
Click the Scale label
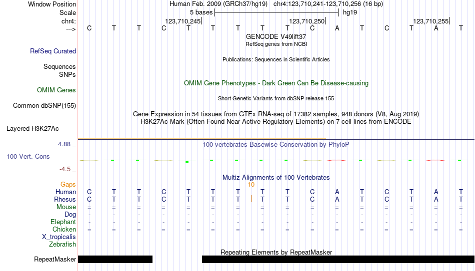tap(67, 12)
